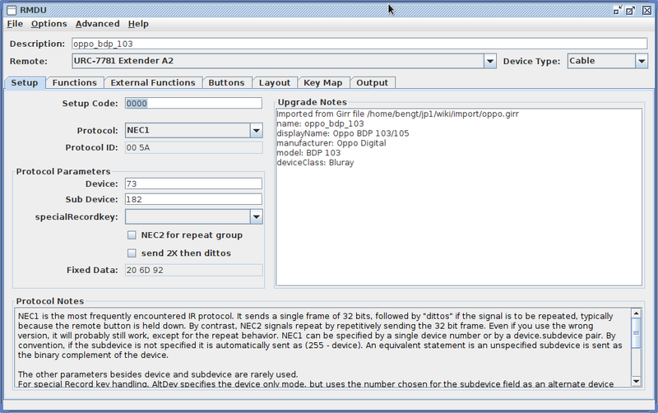Open the Protocol dropdown arrow
The width and height of the screenshot is (658, 413).
[257, 131]
